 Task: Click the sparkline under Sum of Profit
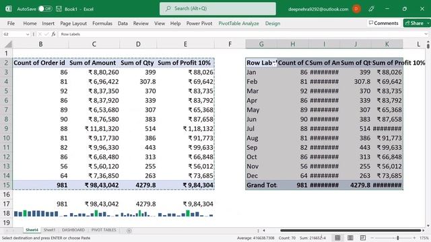coord(186,214)
